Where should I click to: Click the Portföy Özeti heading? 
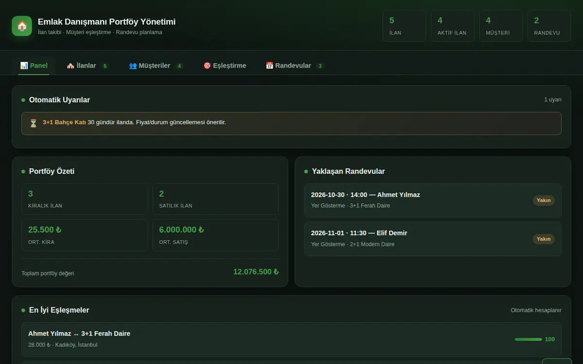[x=51, y=171]
